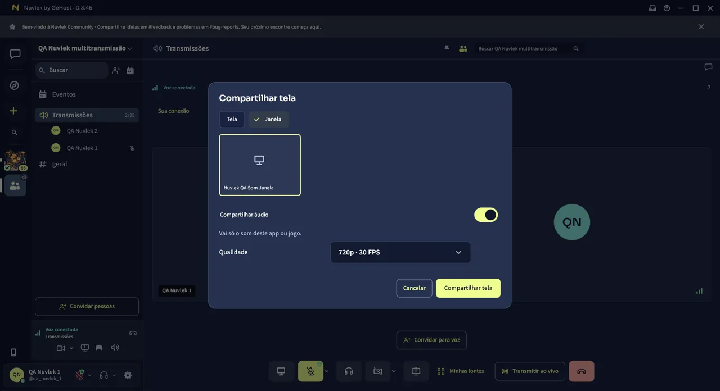Click the Compartilhar tela confirm button

[468, 288]
